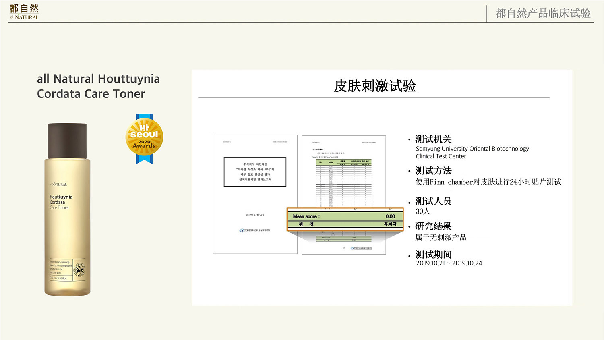Select the Korean title box on cover page

coord(255,172)
